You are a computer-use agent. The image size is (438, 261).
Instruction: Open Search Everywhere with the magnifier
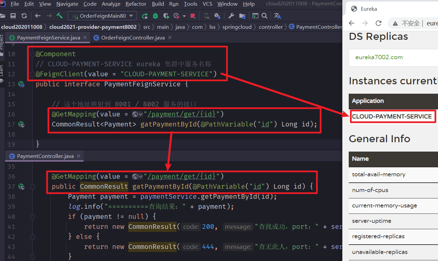[x=264, y=16]
